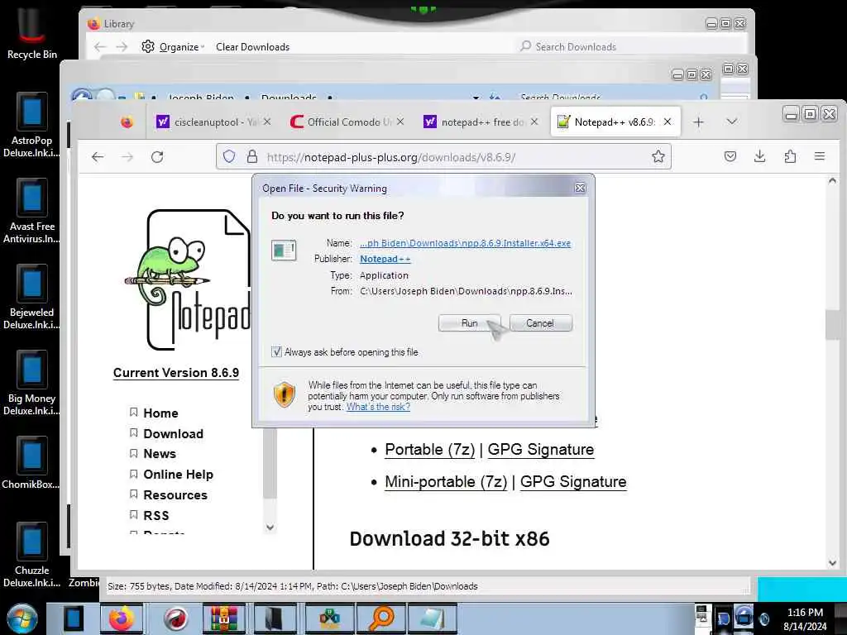Reload the current Firefox page
The width and height of the screenshot is (847, 635).
(157, 157)
